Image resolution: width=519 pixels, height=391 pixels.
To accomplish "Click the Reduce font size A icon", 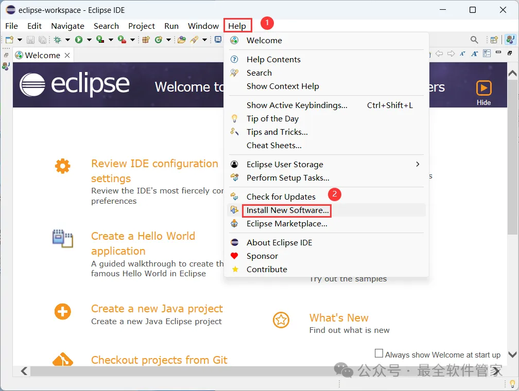I will (462, 54).
